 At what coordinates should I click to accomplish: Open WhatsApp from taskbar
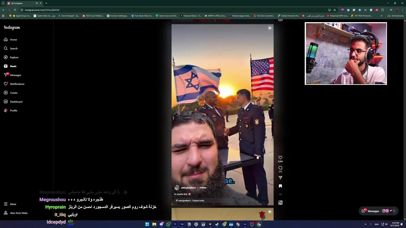point(168,224)
